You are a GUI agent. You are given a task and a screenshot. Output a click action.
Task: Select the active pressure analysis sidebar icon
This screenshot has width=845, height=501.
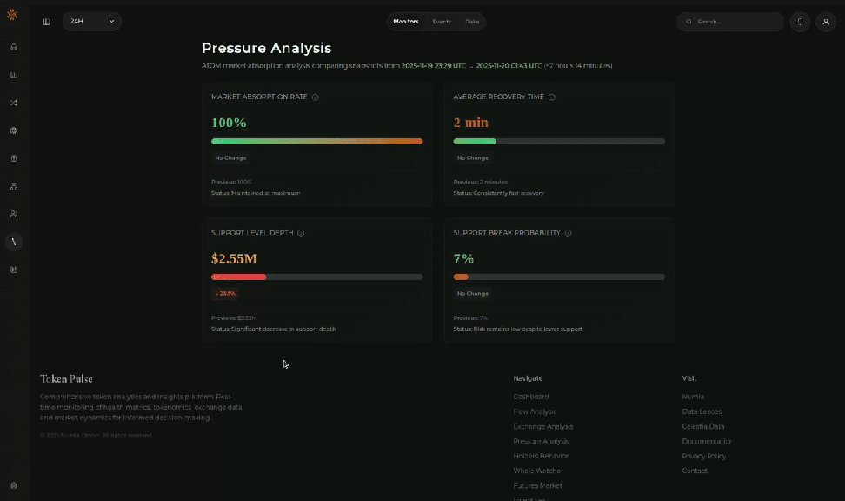pyautogui.click(x=14, y=242)
